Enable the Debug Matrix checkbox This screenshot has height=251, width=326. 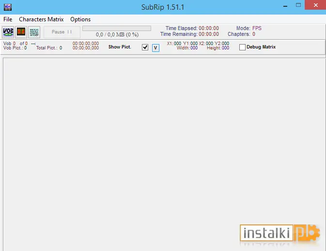pyautogui.click(x=242, y=47)
